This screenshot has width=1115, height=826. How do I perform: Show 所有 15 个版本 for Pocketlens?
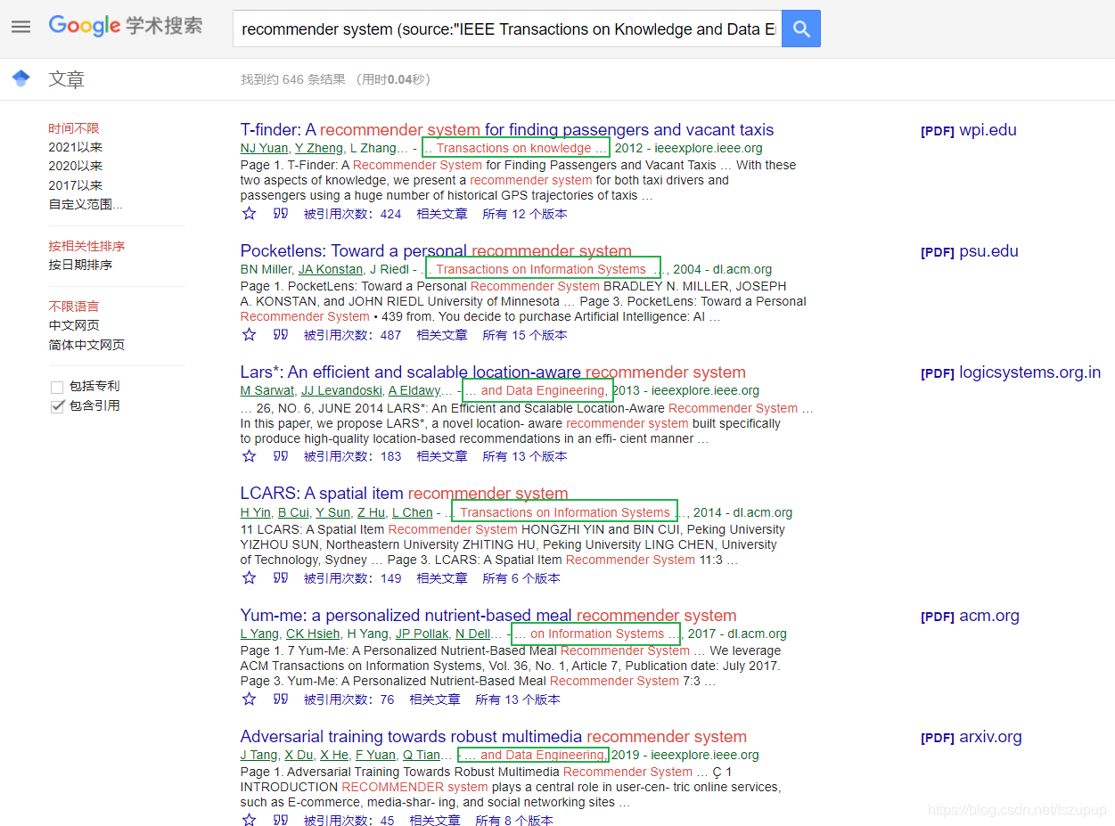pyautogui.click(x=524, y=335)
